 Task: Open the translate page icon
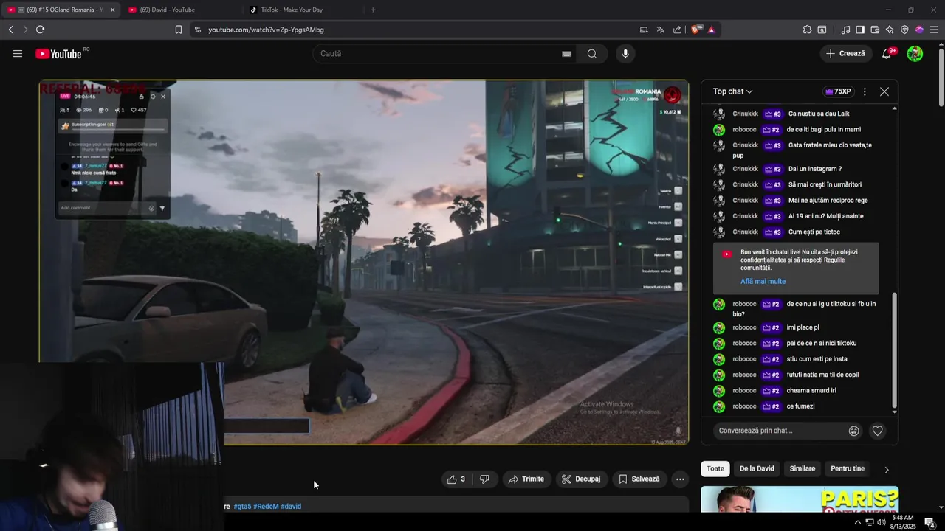660,29
